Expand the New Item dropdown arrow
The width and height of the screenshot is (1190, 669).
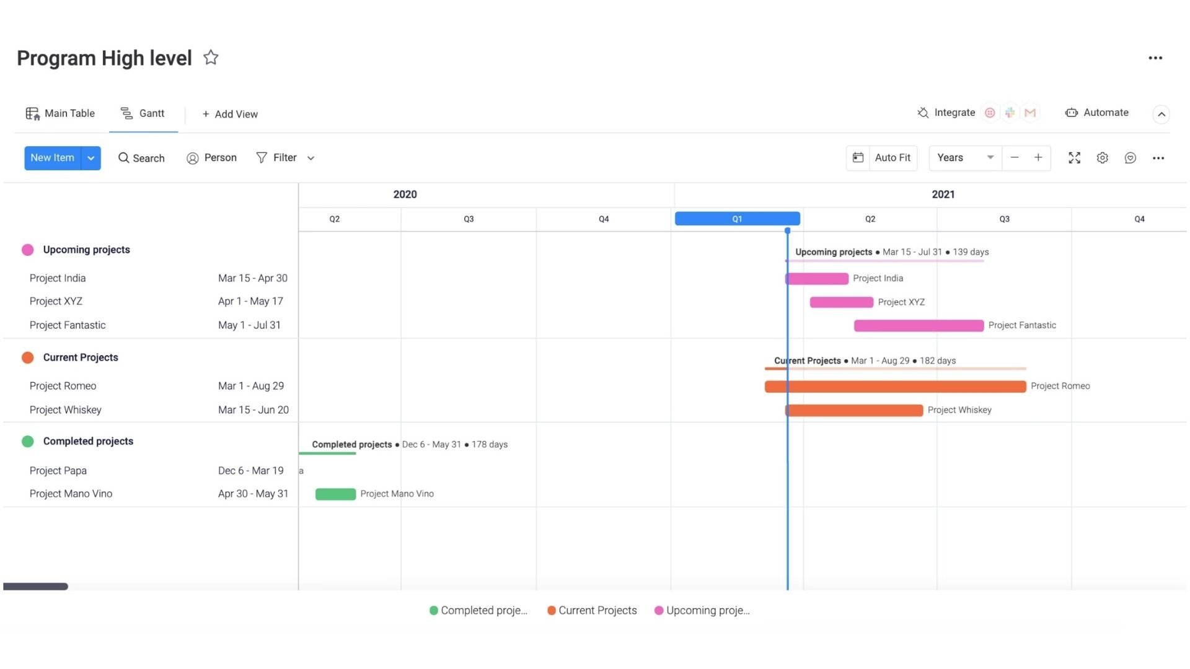pos(90,158)
